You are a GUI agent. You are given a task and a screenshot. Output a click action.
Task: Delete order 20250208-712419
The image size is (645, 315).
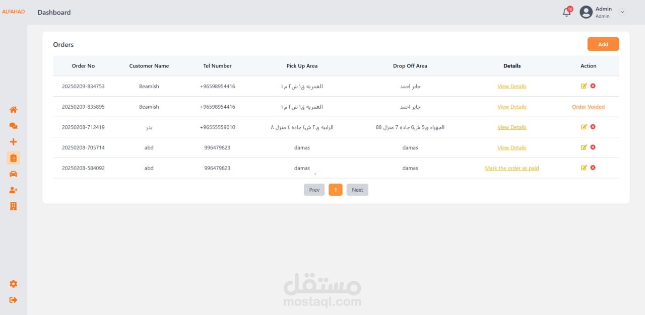coord(593,127)
